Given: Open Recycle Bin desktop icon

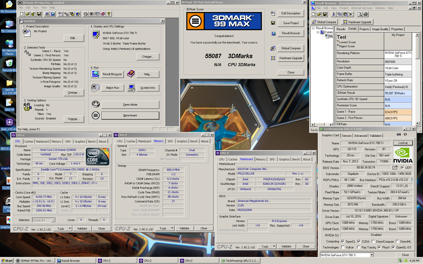Looking at the screenshot, I should point(9,65).
